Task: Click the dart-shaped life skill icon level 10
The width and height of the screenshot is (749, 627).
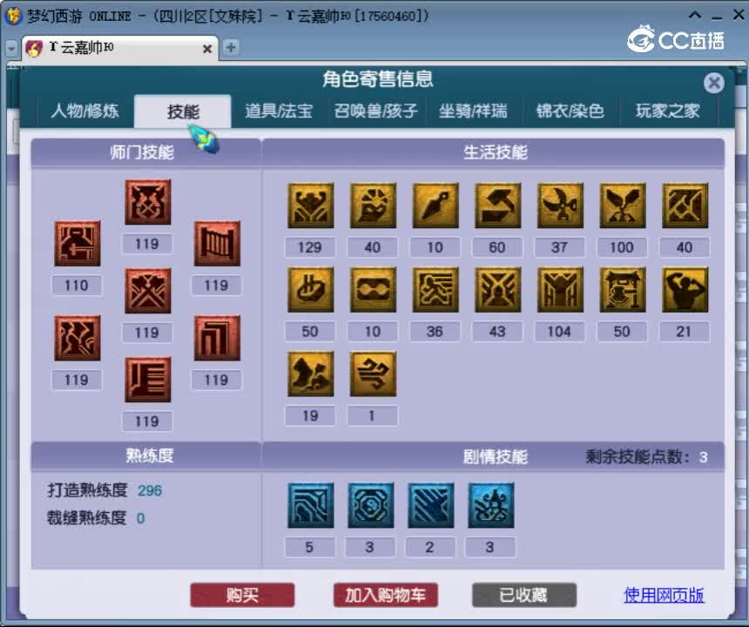Action: (435, 206)
